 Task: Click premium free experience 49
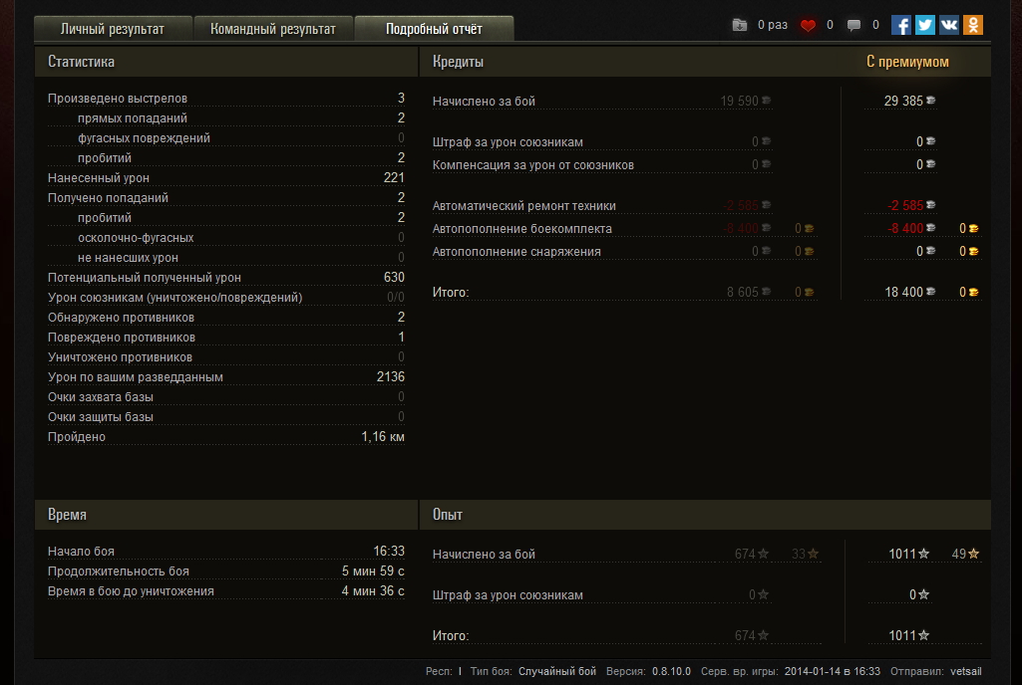[959, 555]
